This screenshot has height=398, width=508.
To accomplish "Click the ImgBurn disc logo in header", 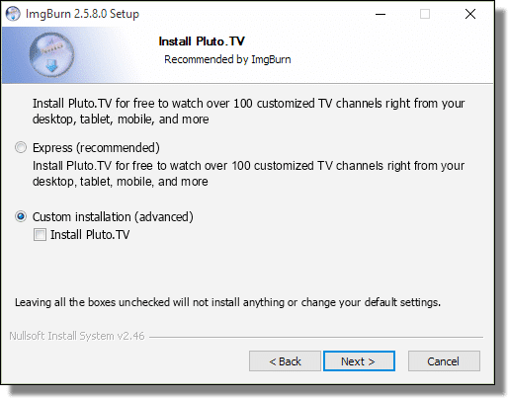I will 51,54.
